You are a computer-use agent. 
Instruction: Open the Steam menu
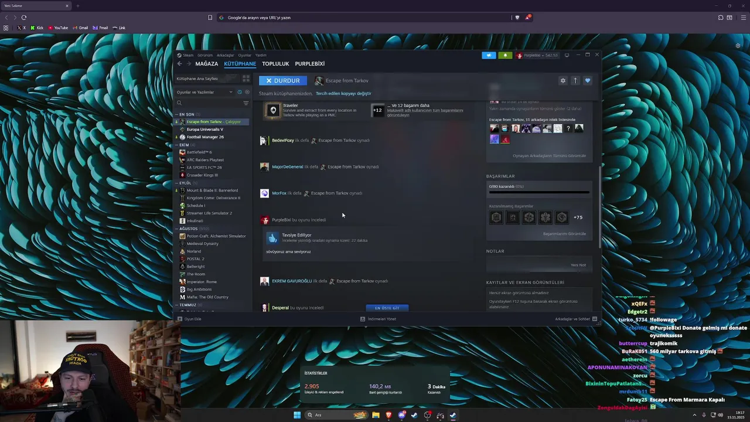click(x=188, y=55)
